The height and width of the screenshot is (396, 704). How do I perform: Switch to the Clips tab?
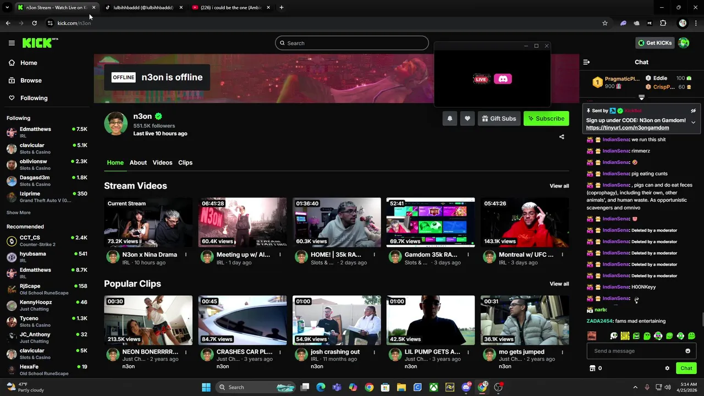185,163
